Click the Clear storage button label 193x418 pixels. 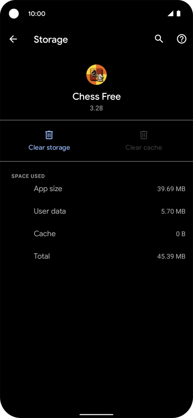point(49,148)
